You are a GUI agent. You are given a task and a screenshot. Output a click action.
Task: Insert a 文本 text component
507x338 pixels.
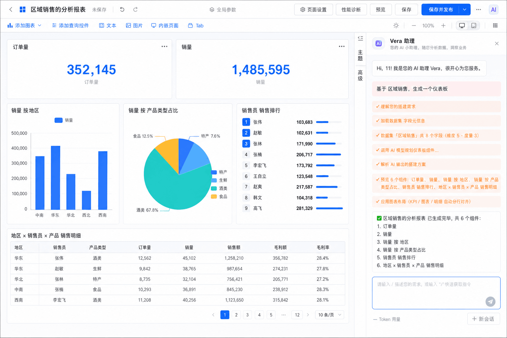(x=108, y=25)
